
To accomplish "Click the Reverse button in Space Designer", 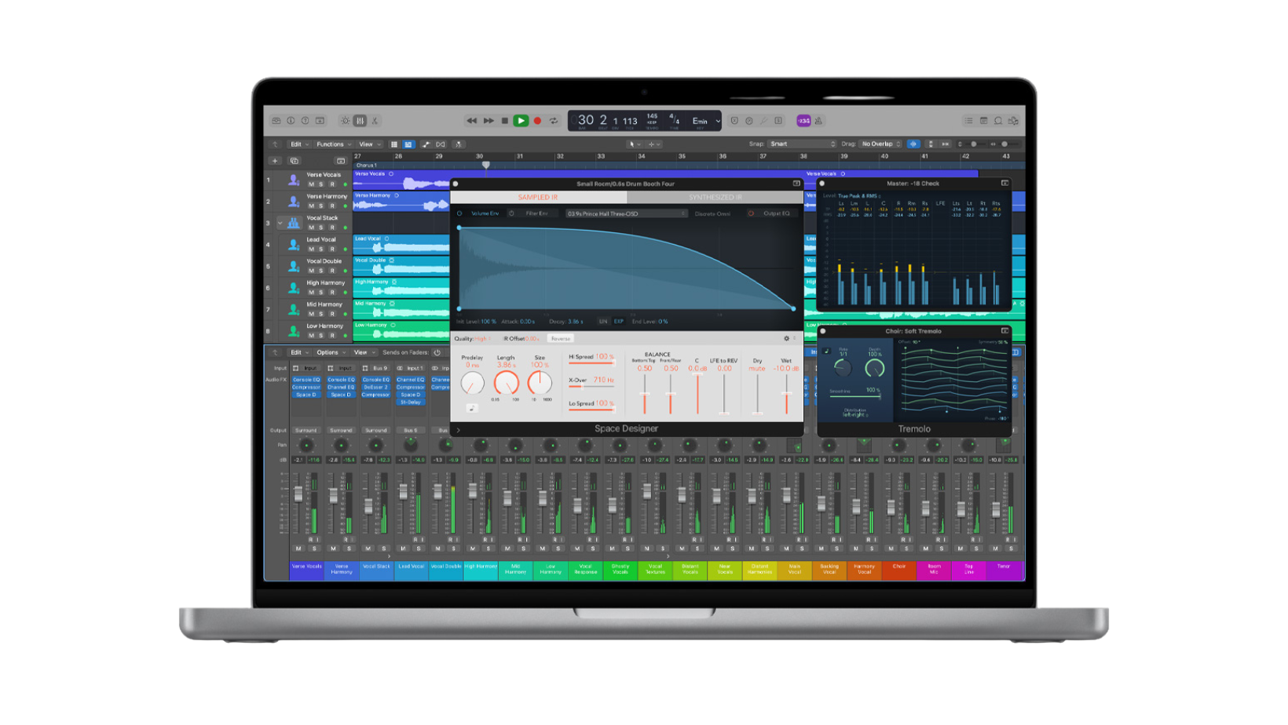I will [561, 339].
